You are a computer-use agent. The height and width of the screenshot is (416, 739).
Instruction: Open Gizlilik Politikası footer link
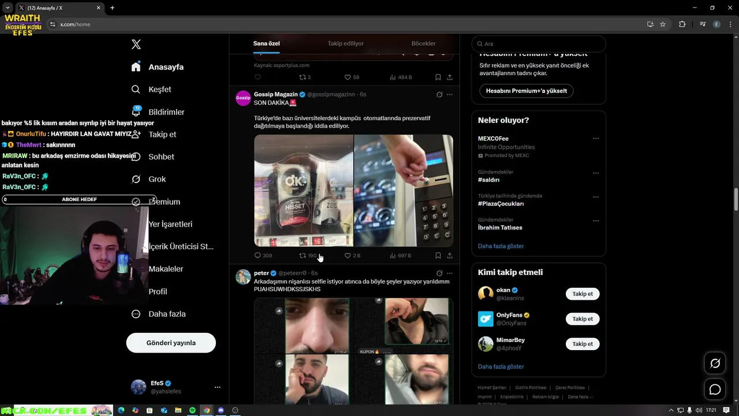point(531,388)
